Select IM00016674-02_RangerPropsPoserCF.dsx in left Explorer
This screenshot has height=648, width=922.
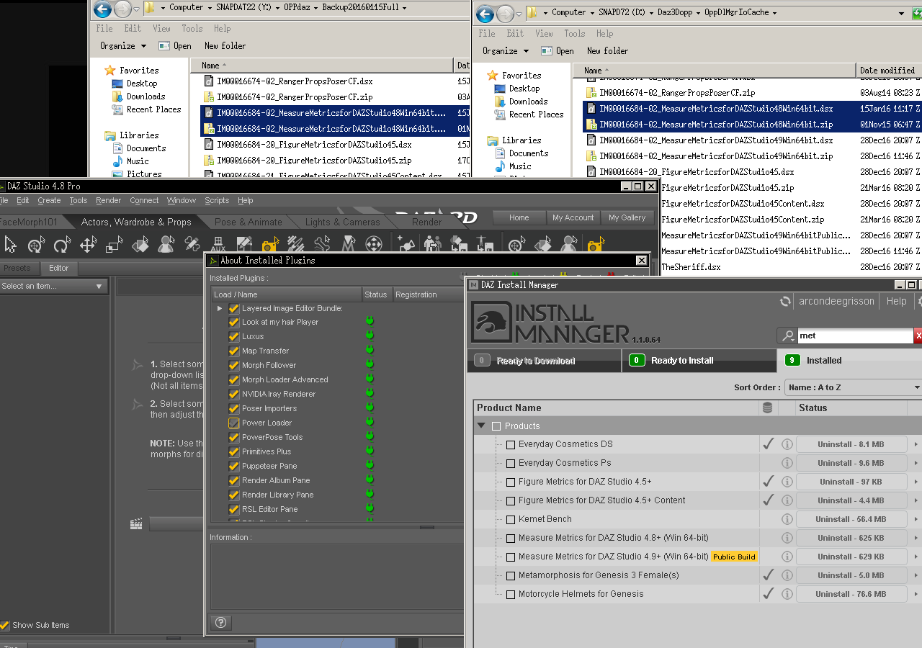pyautogui.click(x=295, y=81)
